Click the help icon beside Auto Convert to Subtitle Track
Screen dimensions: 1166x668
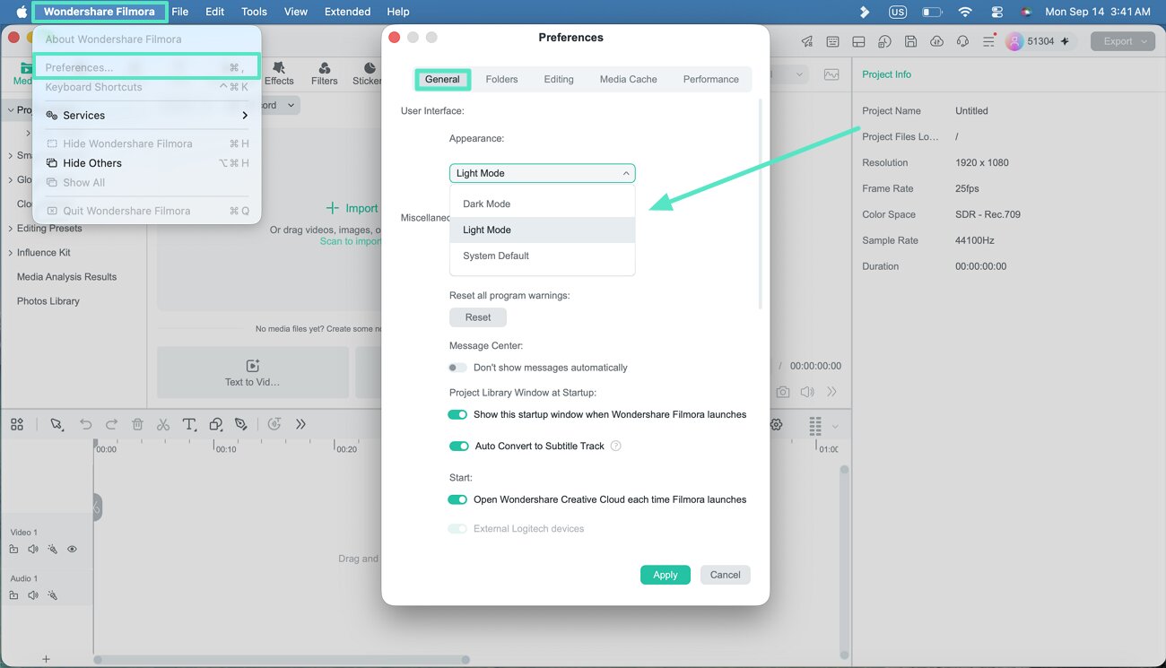(615, 446)
